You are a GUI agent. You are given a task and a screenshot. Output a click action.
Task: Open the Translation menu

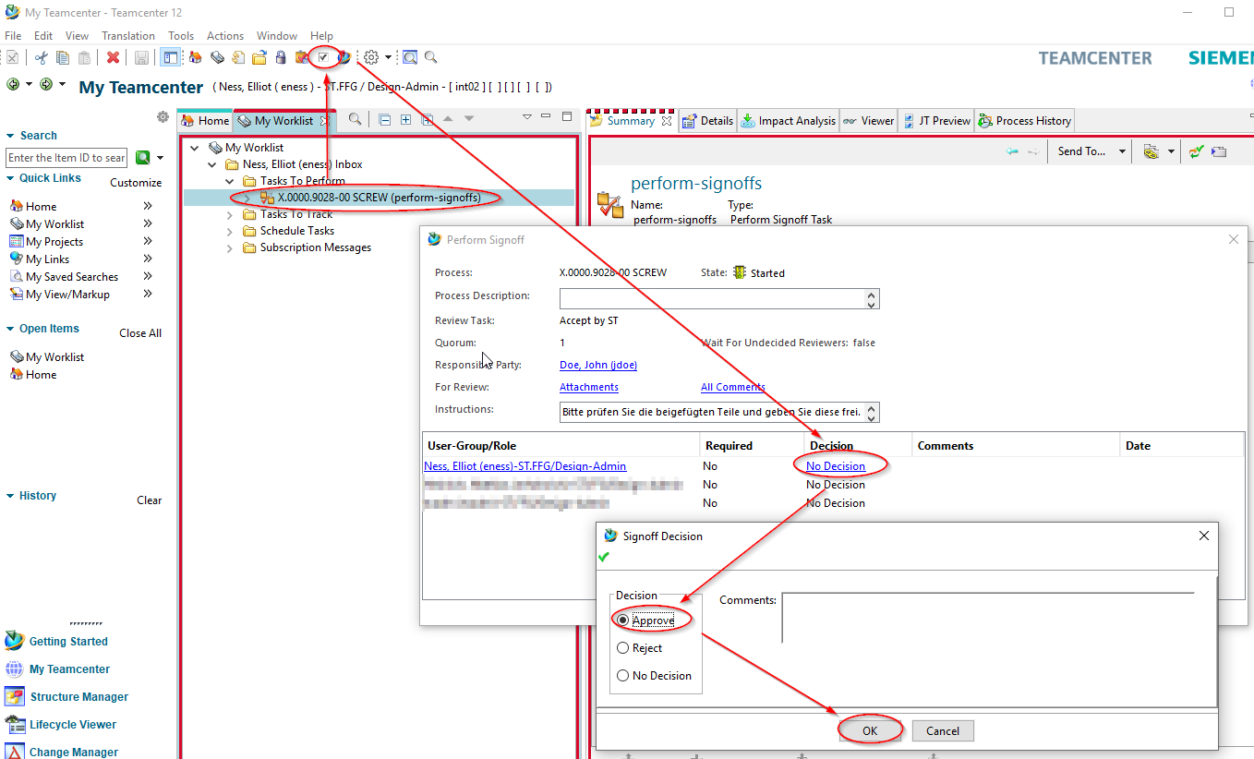pos(128,35)
